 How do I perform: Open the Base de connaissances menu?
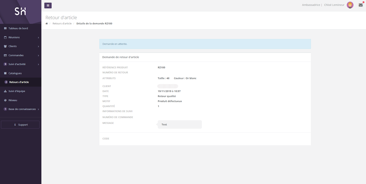[22, 109]
